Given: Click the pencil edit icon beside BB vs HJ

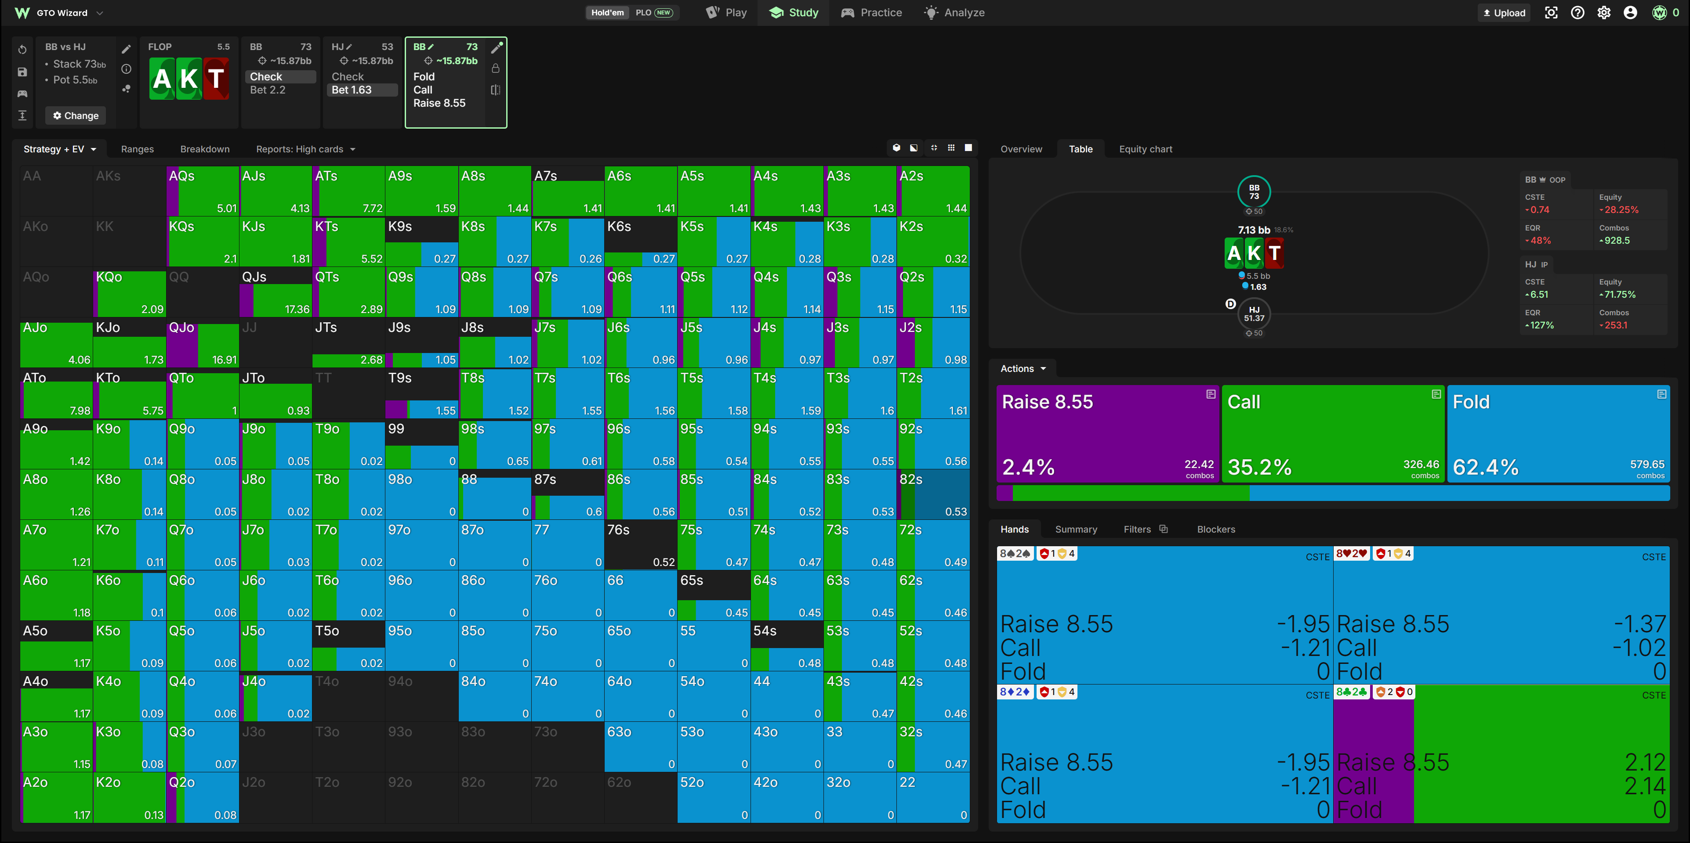Looking at the screenshot, I should (127, 49).
